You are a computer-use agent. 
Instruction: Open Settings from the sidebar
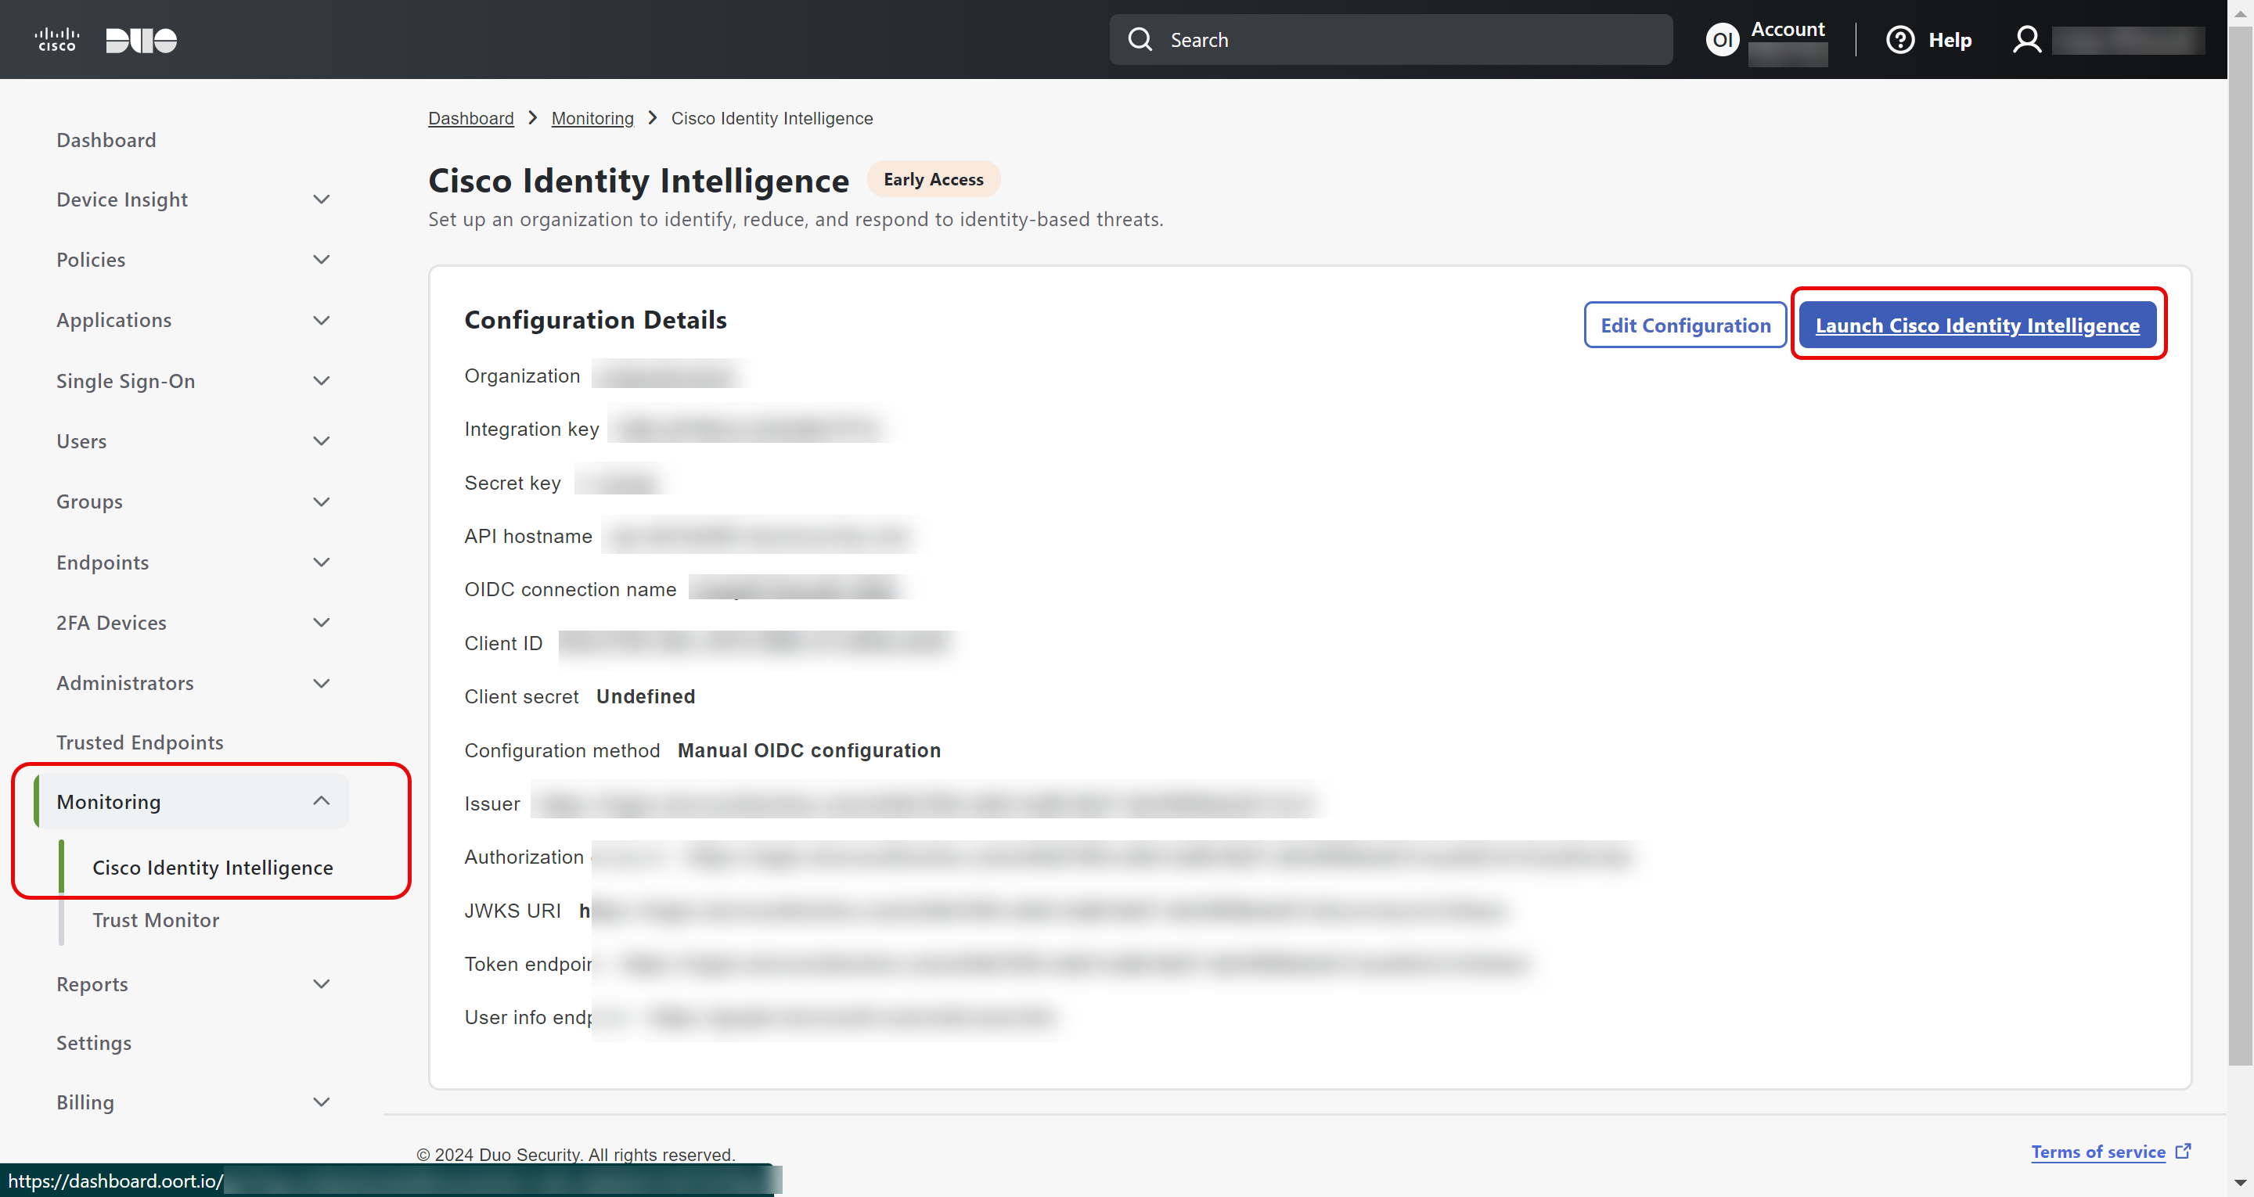94,1042
